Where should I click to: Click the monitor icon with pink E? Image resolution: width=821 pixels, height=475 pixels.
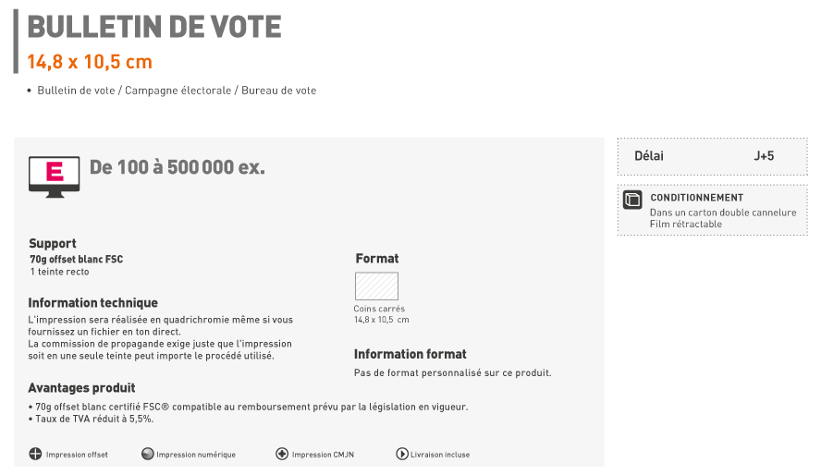[55, 177]
